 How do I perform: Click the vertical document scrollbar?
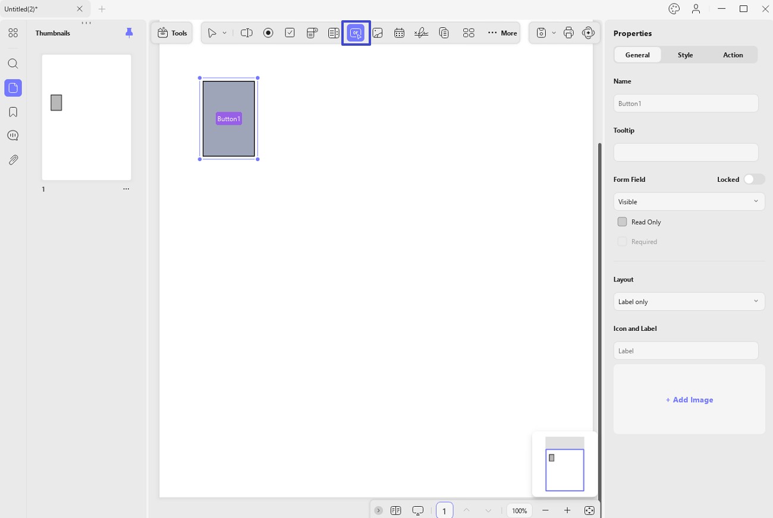599,321
